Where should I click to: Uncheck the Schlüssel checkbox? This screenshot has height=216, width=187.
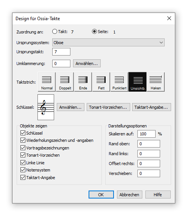point(23,133)
